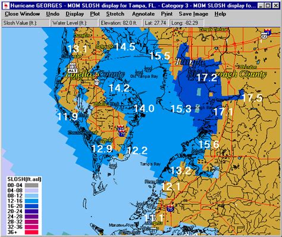Click the 04-08 lavender legend swatch

coord(32,191)
